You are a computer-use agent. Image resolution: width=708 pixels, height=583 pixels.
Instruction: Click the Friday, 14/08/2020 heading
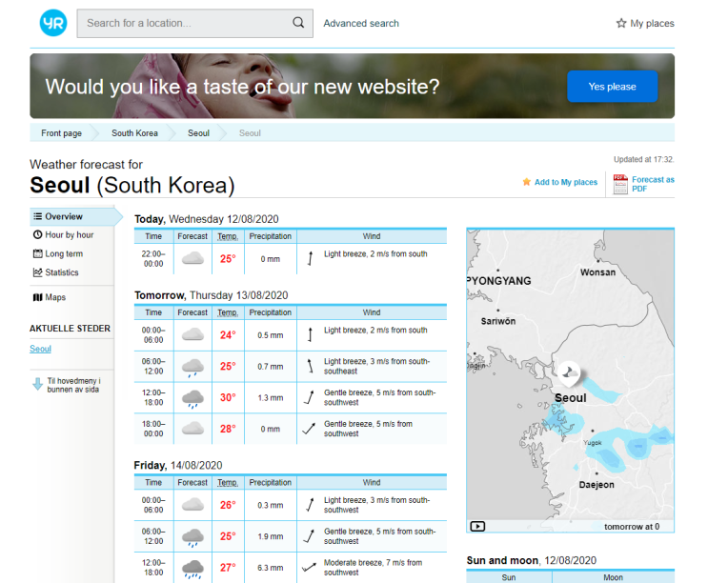coord(178,465)
